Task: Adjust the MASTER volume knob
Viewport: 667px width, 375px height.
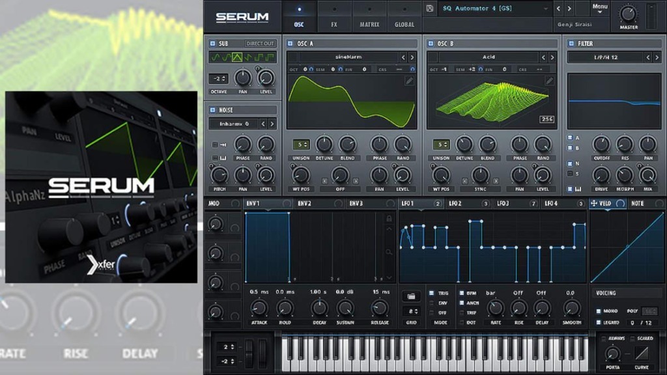Action: tap(628, 14)
